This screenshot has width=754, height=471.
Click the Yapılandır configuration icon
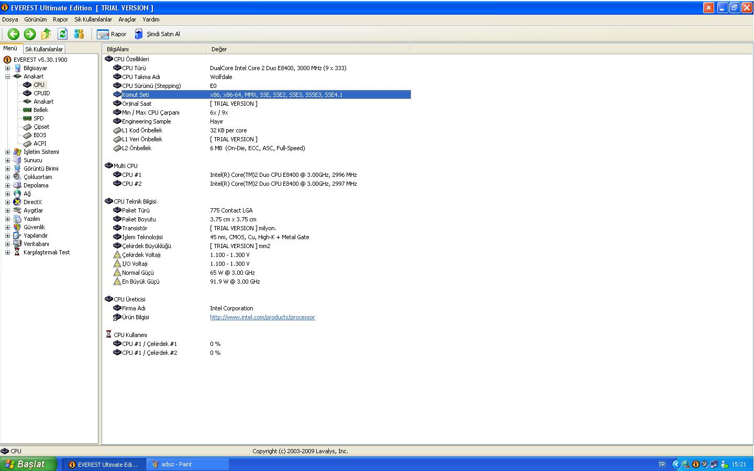tap(17, 235)
